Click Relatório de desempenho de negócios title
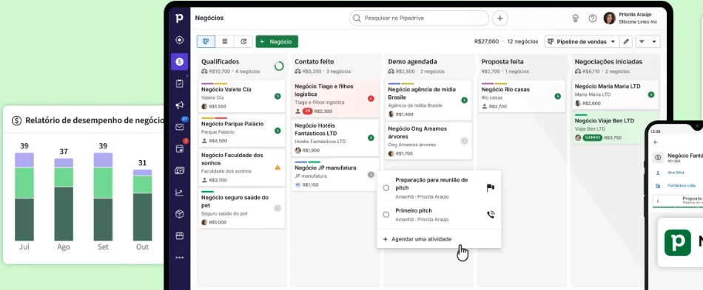Screen dimensions: 703x290 (x=94, y=120)
